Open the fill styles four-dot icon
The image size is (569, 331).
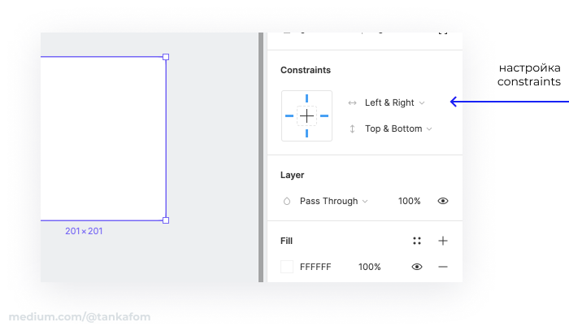[x=417, y=241]
